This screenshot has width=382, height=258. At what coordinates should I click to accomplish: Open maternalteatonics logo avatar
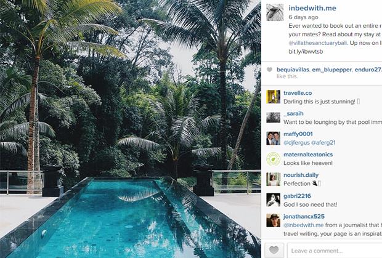273,159
